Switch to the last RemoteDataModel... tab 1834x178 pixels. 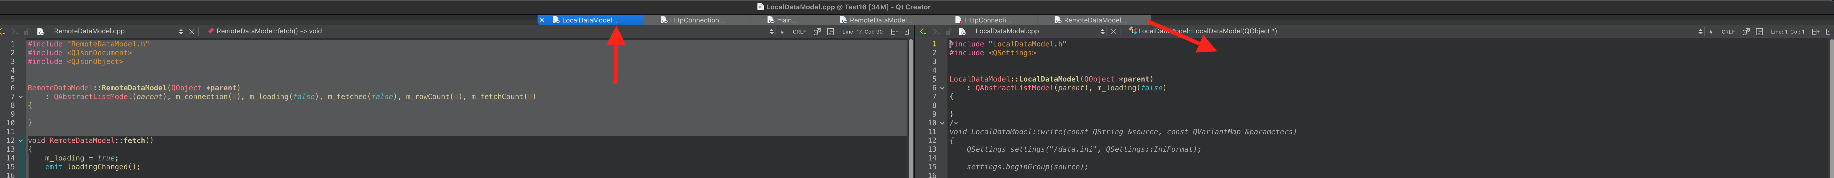click(x=1094, y=20)
